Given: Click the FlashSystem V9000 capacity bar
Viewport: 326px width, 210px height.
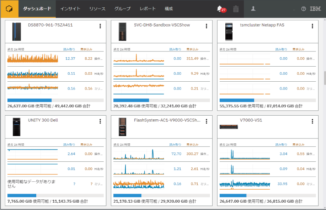Looking at the screenshot, I should [x=161, y=196].
